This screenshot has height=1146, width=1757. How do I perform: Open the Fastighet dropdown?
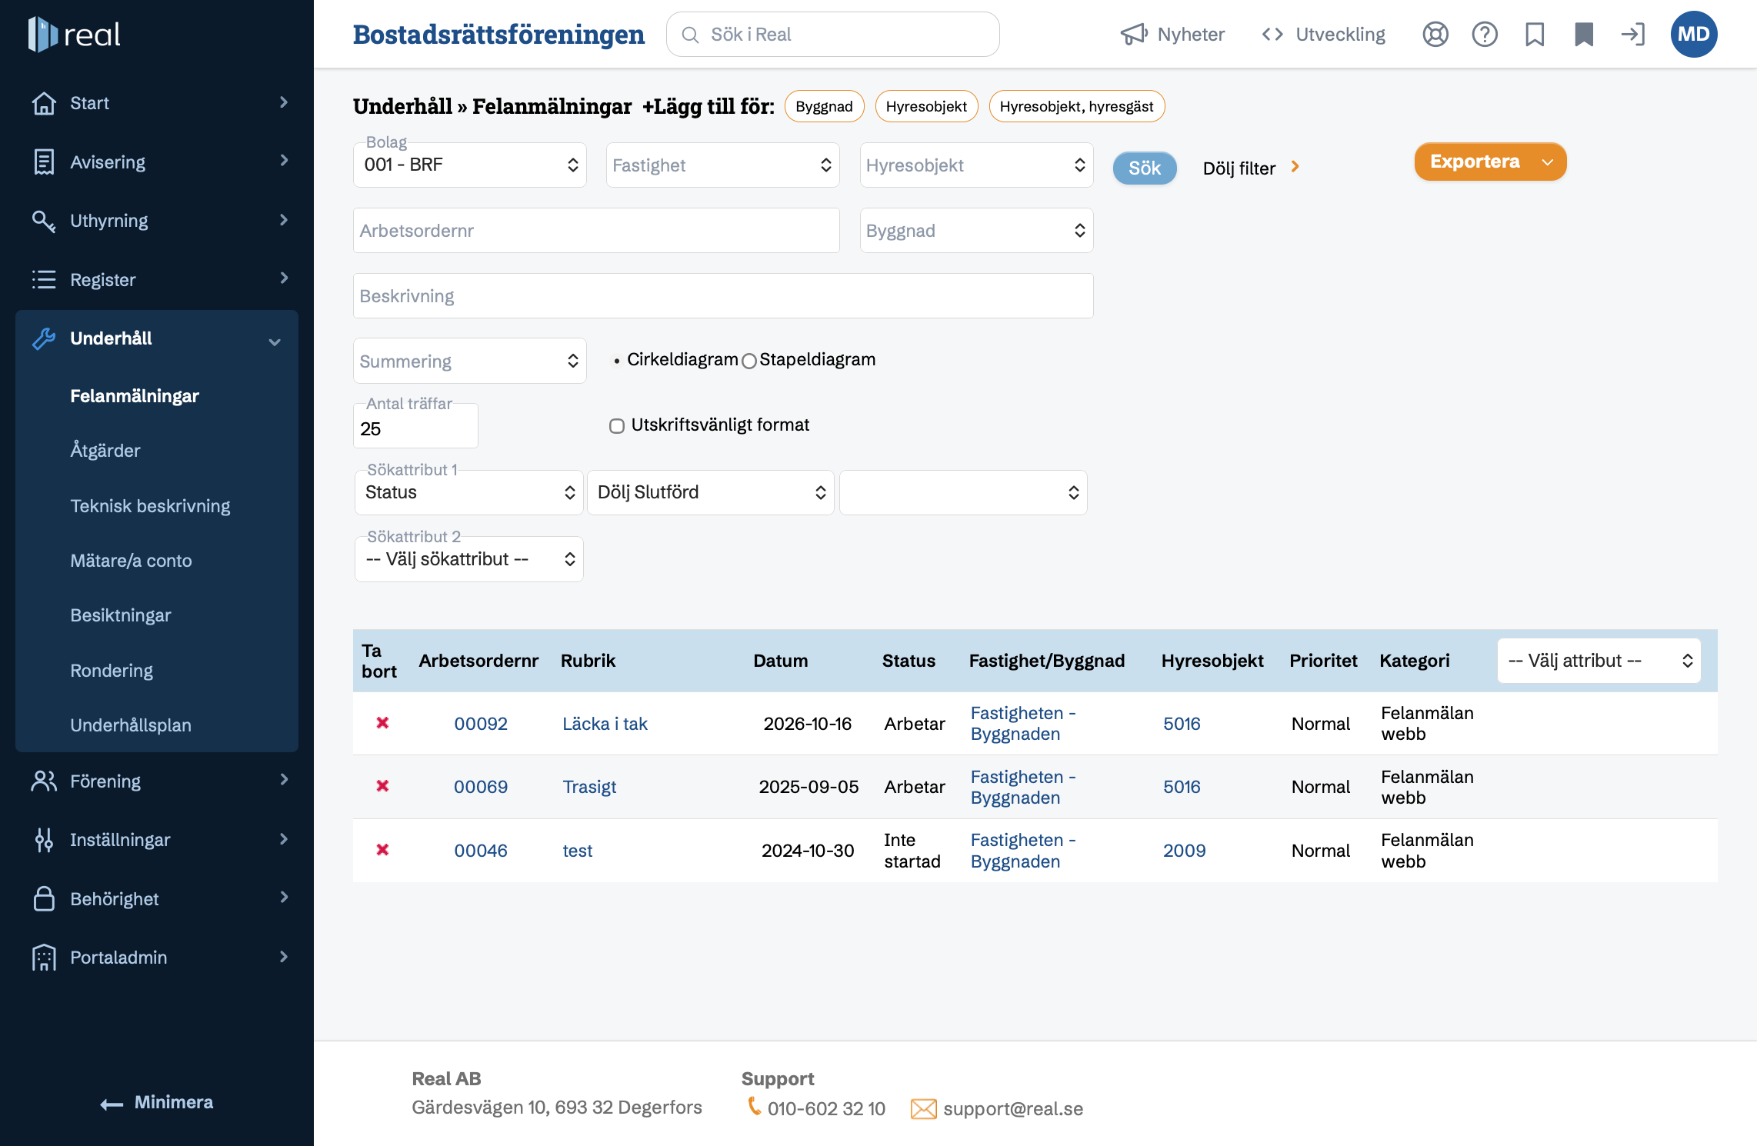click(x=723, y=165)
